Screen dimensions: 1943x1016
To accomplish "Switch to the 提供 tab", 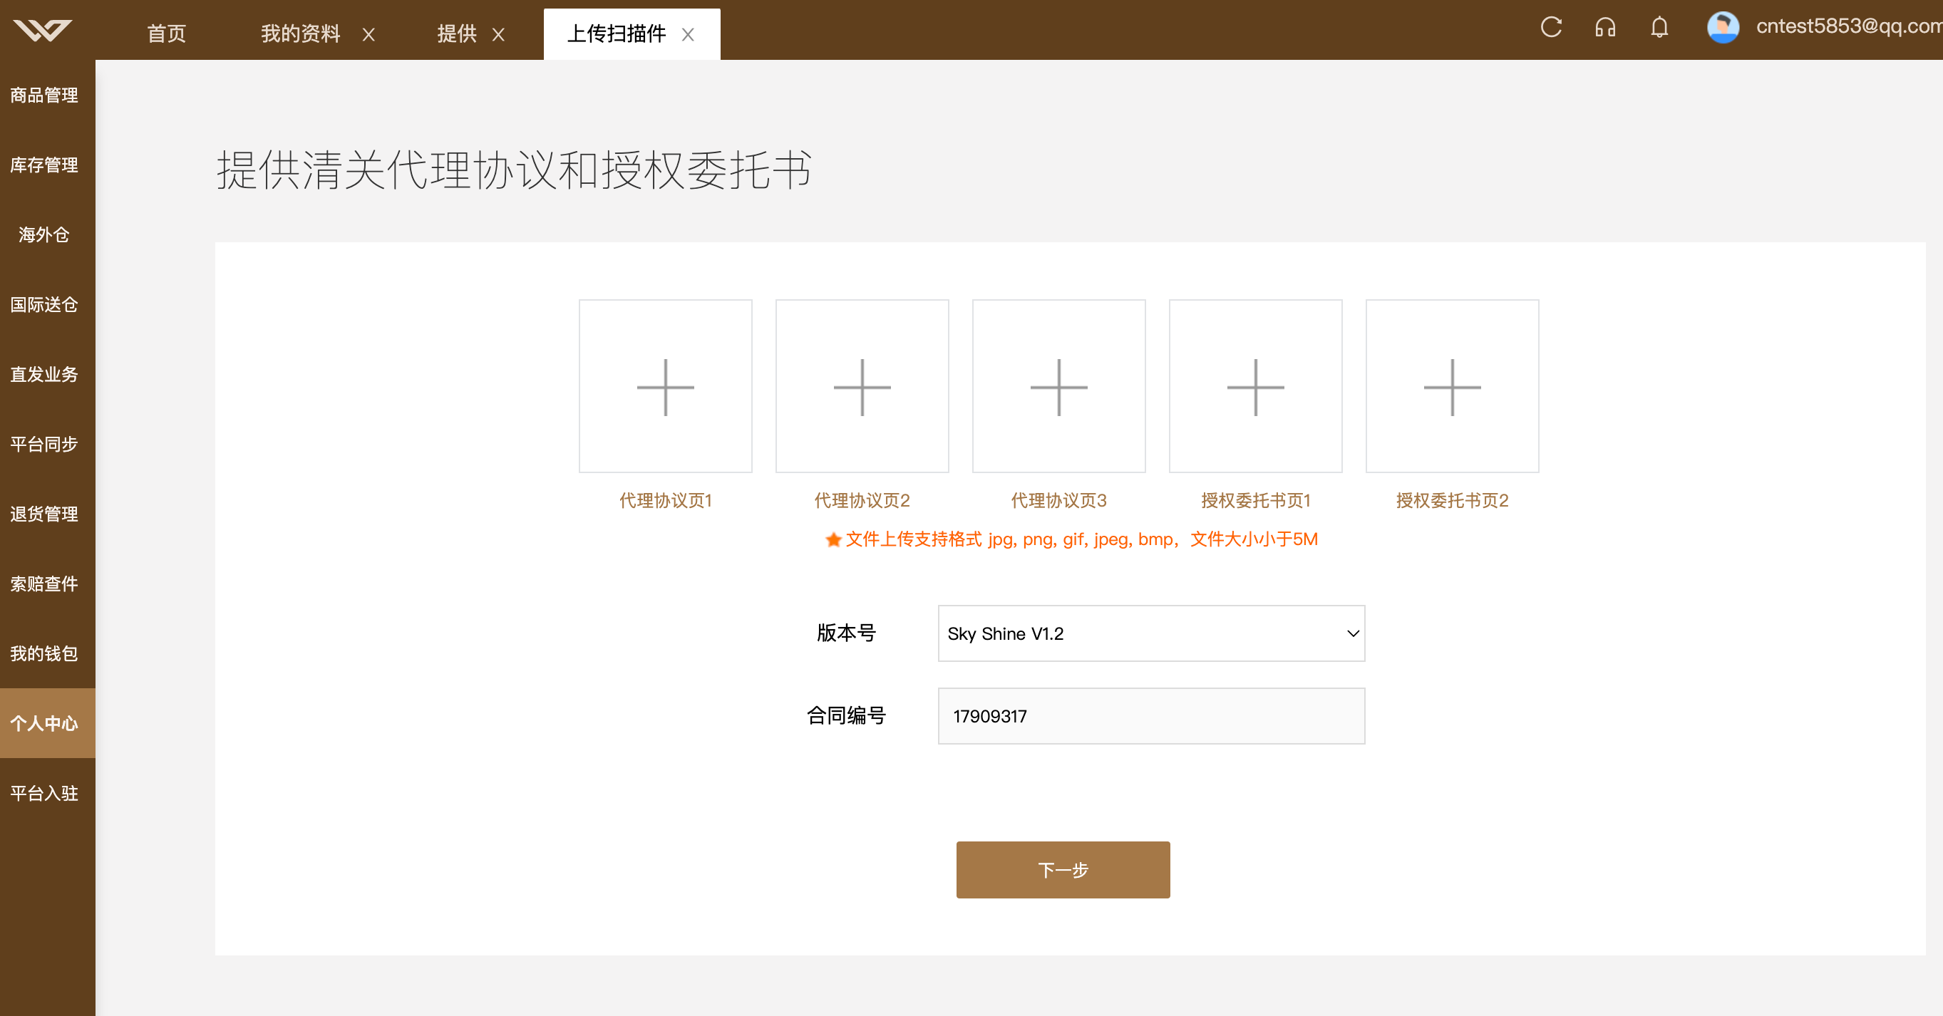I will click(456, 34).
